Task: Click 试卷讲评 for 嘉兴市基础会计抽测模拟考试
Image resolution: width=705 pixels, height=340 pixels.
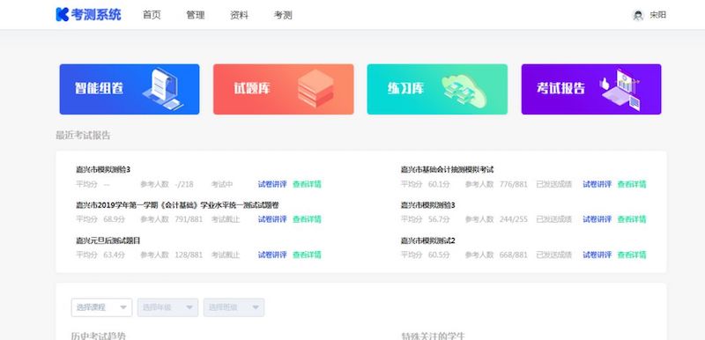Action: [x=597, y=184]
